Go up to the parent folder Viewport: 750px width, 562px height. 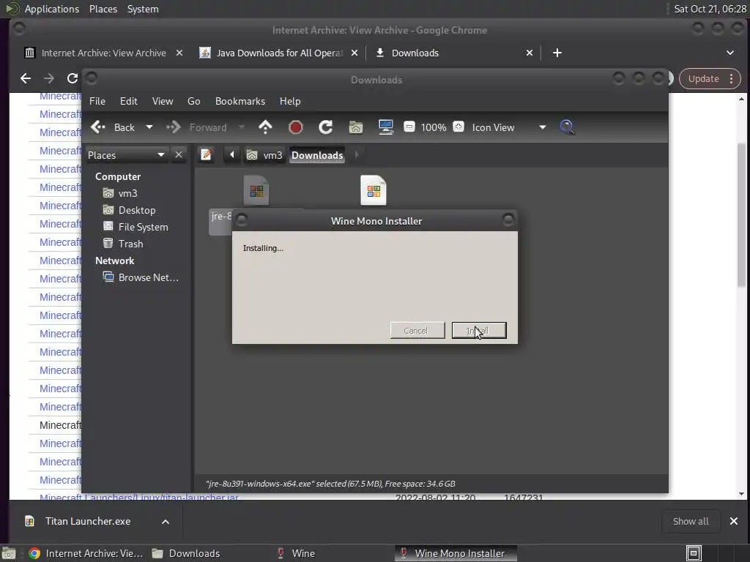tap(265, 127)
